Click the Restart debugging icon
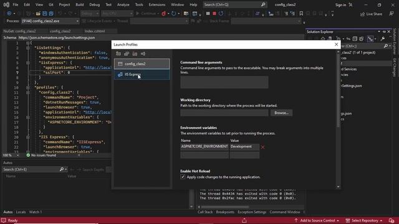The height and width of the screenshot is (224, 399). pyautogui.click(x=221, y=14)
